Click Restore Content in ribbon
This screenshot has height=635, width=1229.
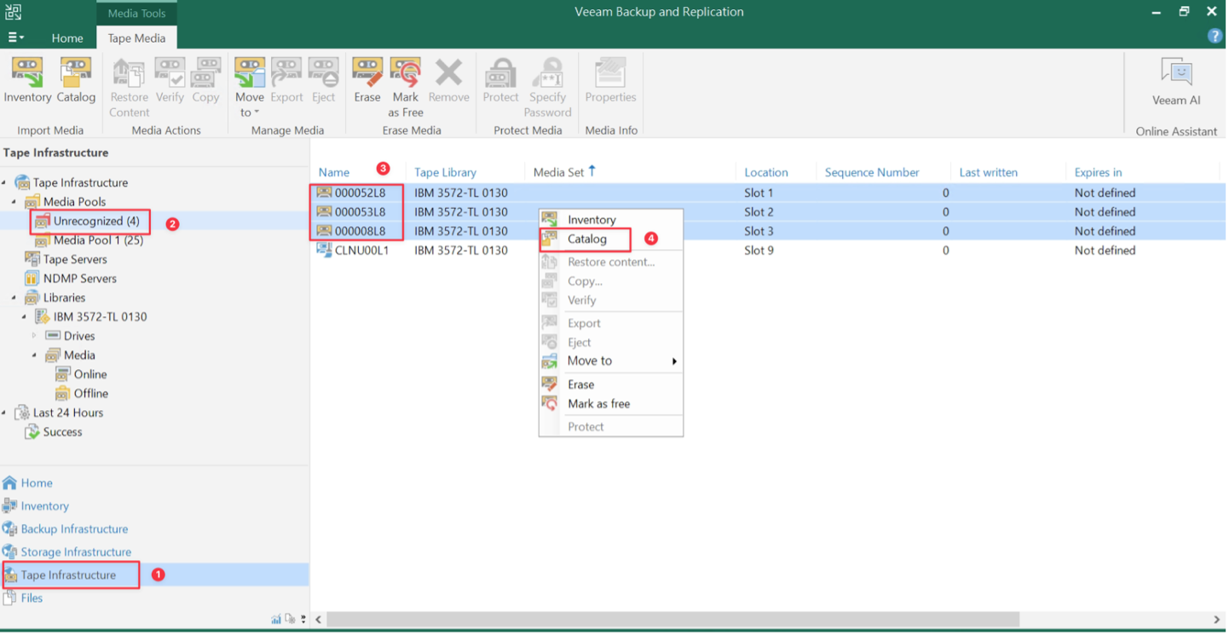[130, 89]
